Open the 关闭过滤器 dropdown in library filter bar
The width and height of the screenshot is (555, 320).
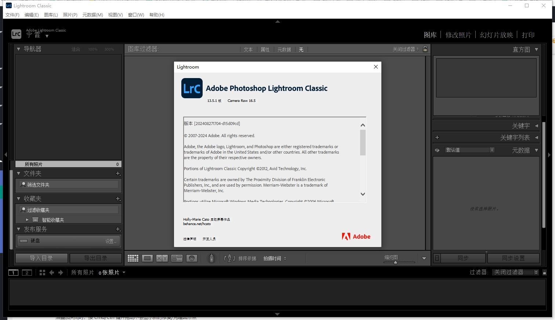406,49
